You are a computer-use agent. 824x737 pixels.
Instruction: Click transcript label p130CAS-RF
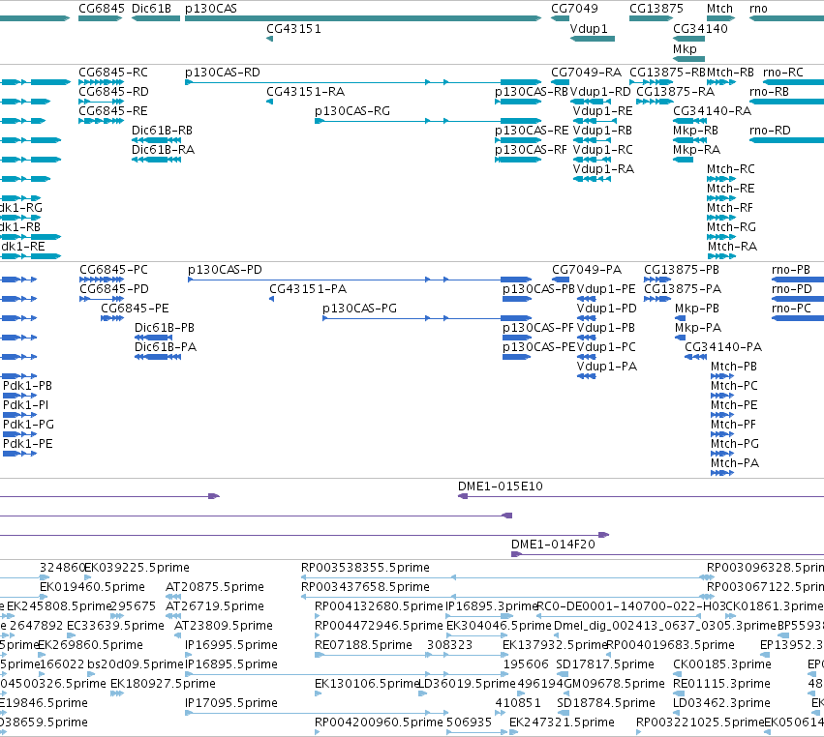tap(531, 150)
